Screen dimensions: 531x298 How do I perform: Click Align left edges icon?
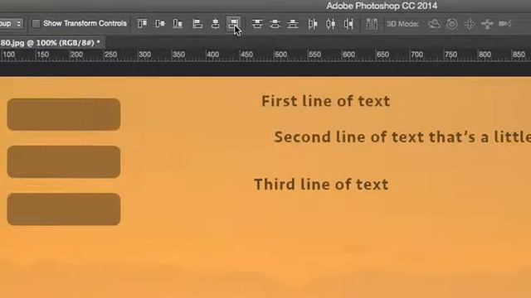tap(197, 24)
